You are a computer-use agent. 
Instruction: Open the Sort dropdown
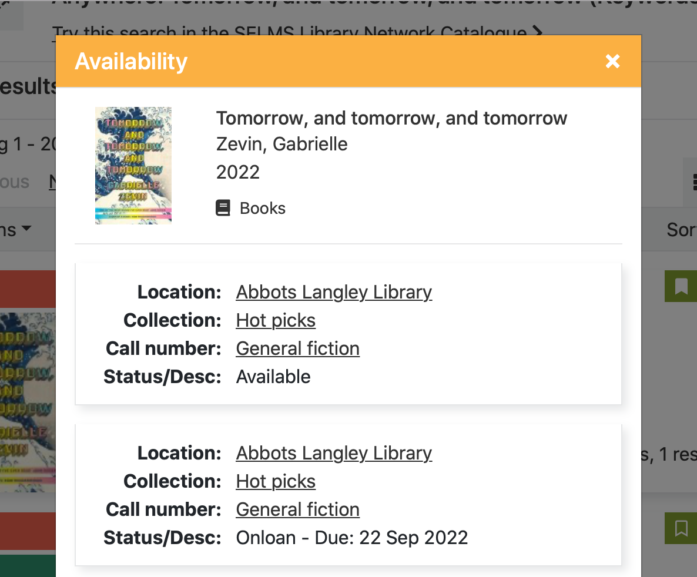click(682, 230)
